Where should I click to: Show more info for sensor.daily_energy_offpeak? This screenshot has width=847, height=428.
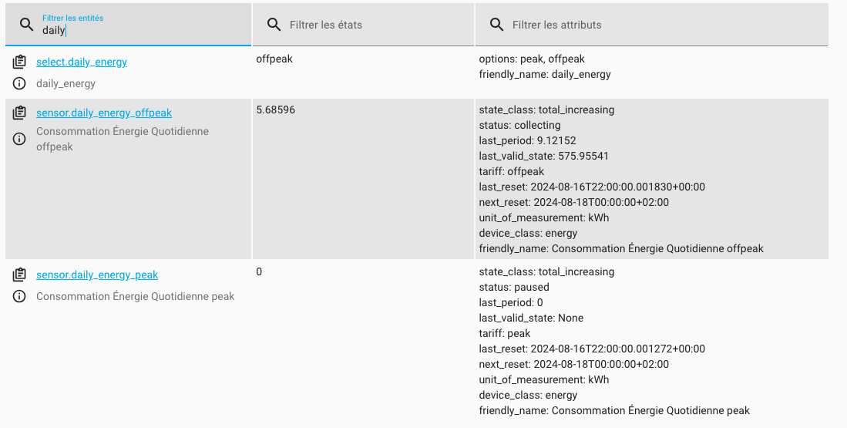pyautogui.click(x=20, y=139)
